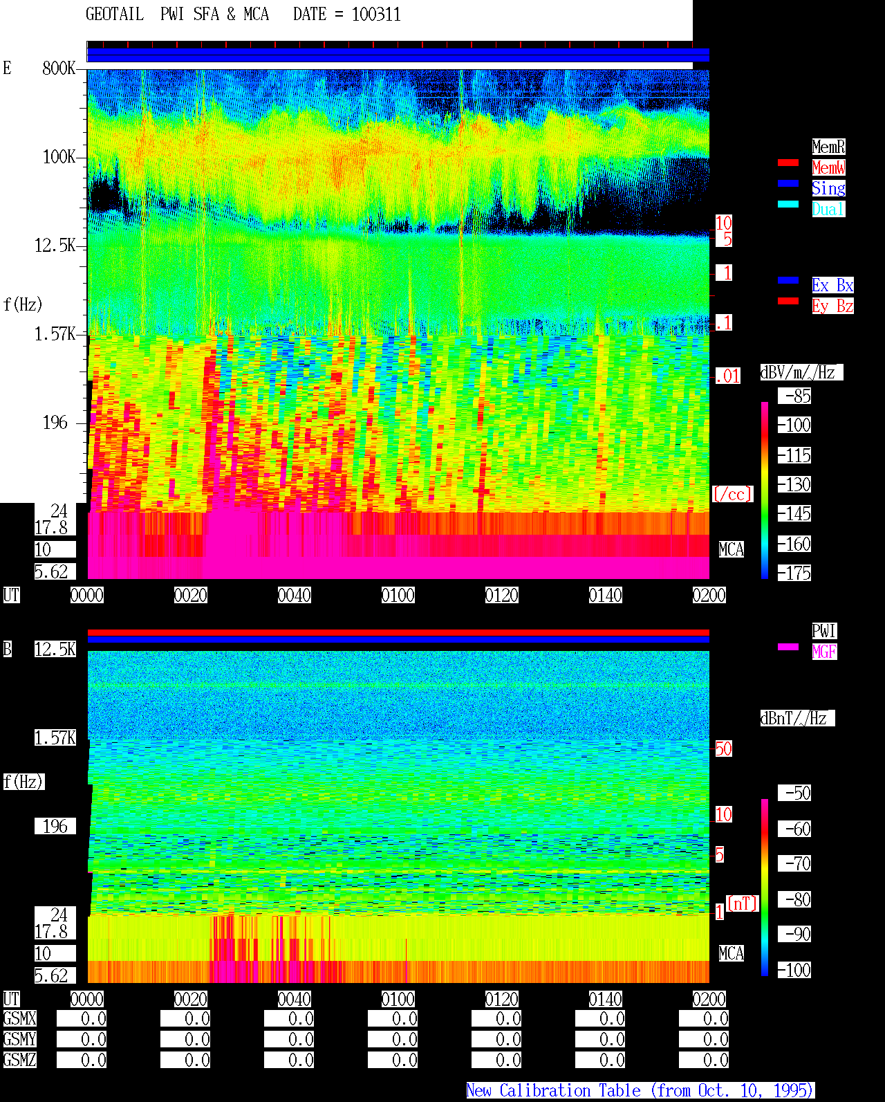Select the Ey Bz legend label
Viewport: 885px width, 1102px height.
tap(832, 306)
